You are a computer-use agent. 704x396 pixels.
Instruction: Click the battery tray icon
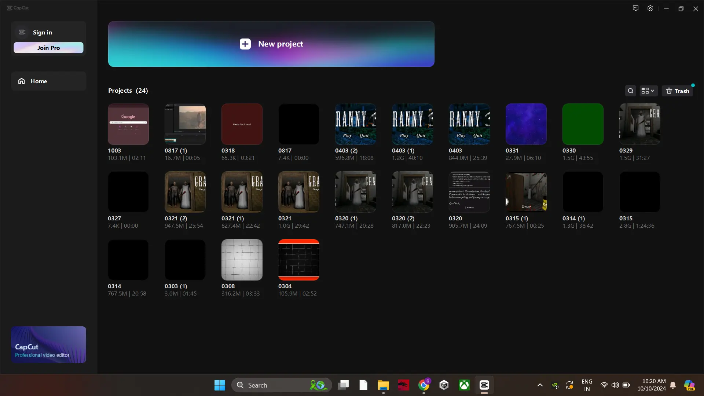pos(626,385)
